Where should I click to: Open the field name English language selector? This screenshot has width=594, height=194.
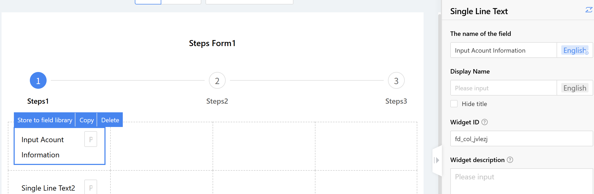click(575, 50)
